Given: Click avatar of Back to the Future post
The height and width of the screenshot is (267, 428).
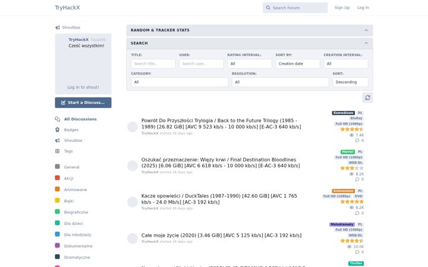Looking at the screenshot, I should tap(133, 127).
